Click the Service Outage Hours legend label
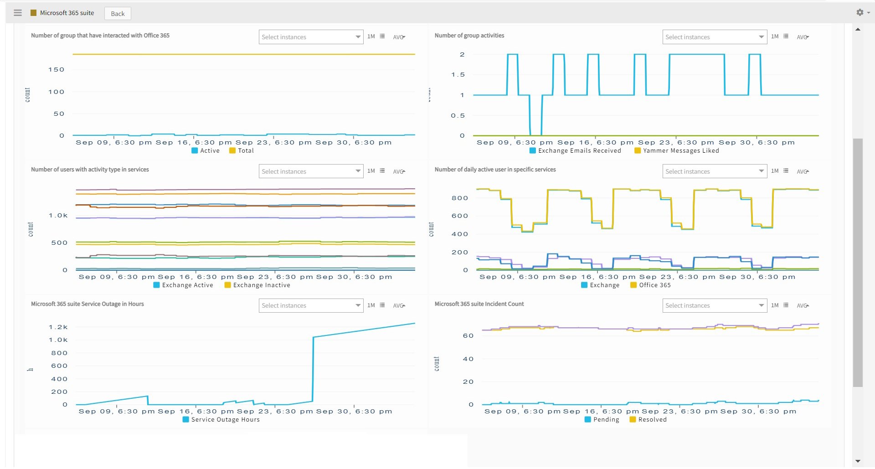875x469 pixels. point(225,419)
